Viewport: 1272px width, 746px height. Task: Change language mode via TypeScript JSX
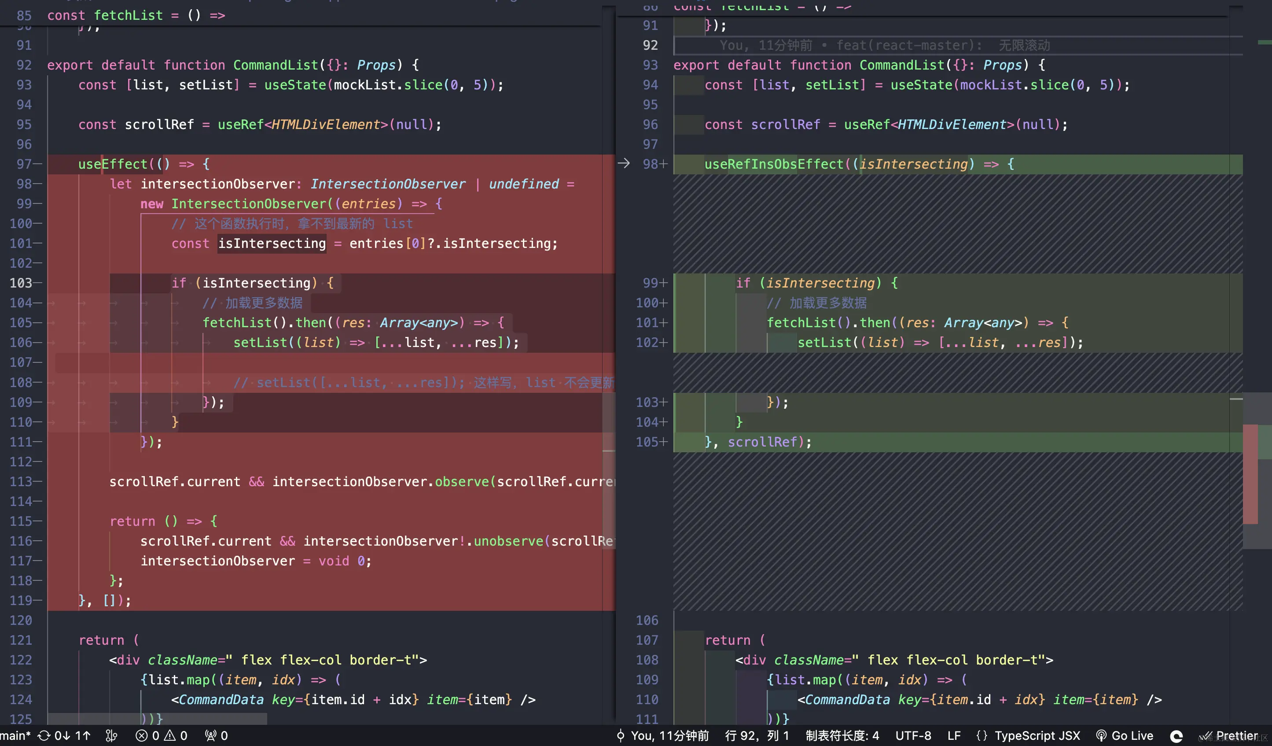pyautogui.click(x=1037, y=736)
